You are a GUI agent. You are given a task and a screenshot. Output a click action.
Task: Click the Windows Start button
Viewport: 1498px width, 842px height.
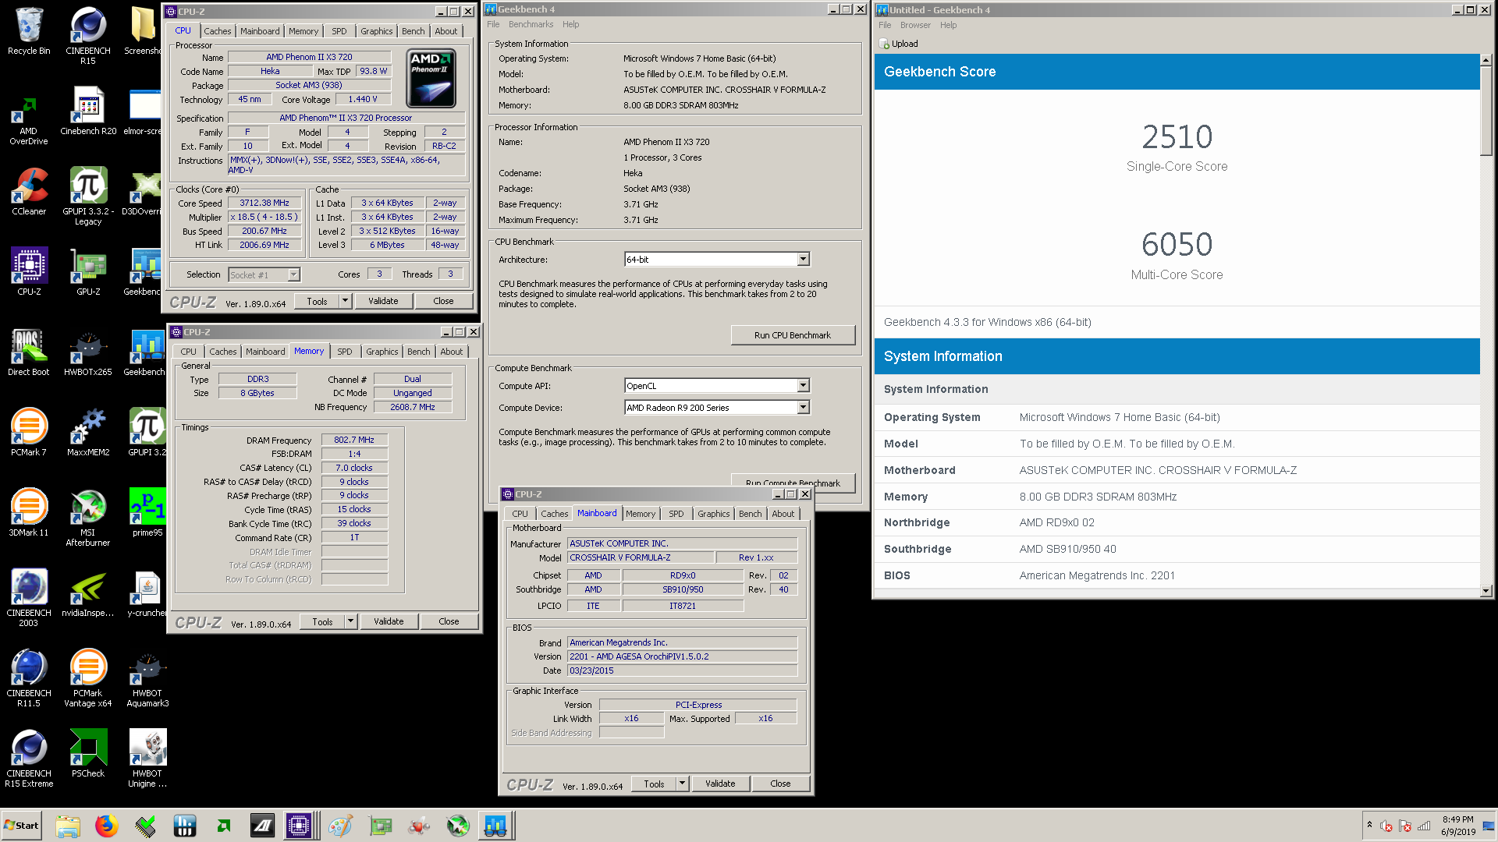pos(22,826)
